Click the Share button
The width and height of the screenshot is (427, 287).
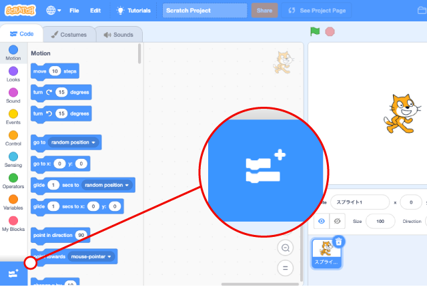pyautogui.click(x=264, y=11)
